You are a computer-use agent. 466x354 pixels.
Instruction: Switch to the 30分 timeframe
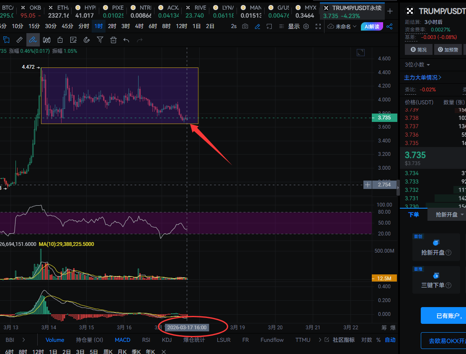coord(51,26)
